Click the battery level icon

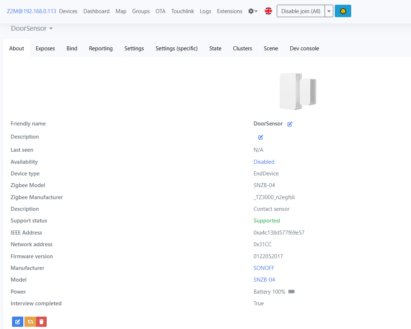click(291, 291)
